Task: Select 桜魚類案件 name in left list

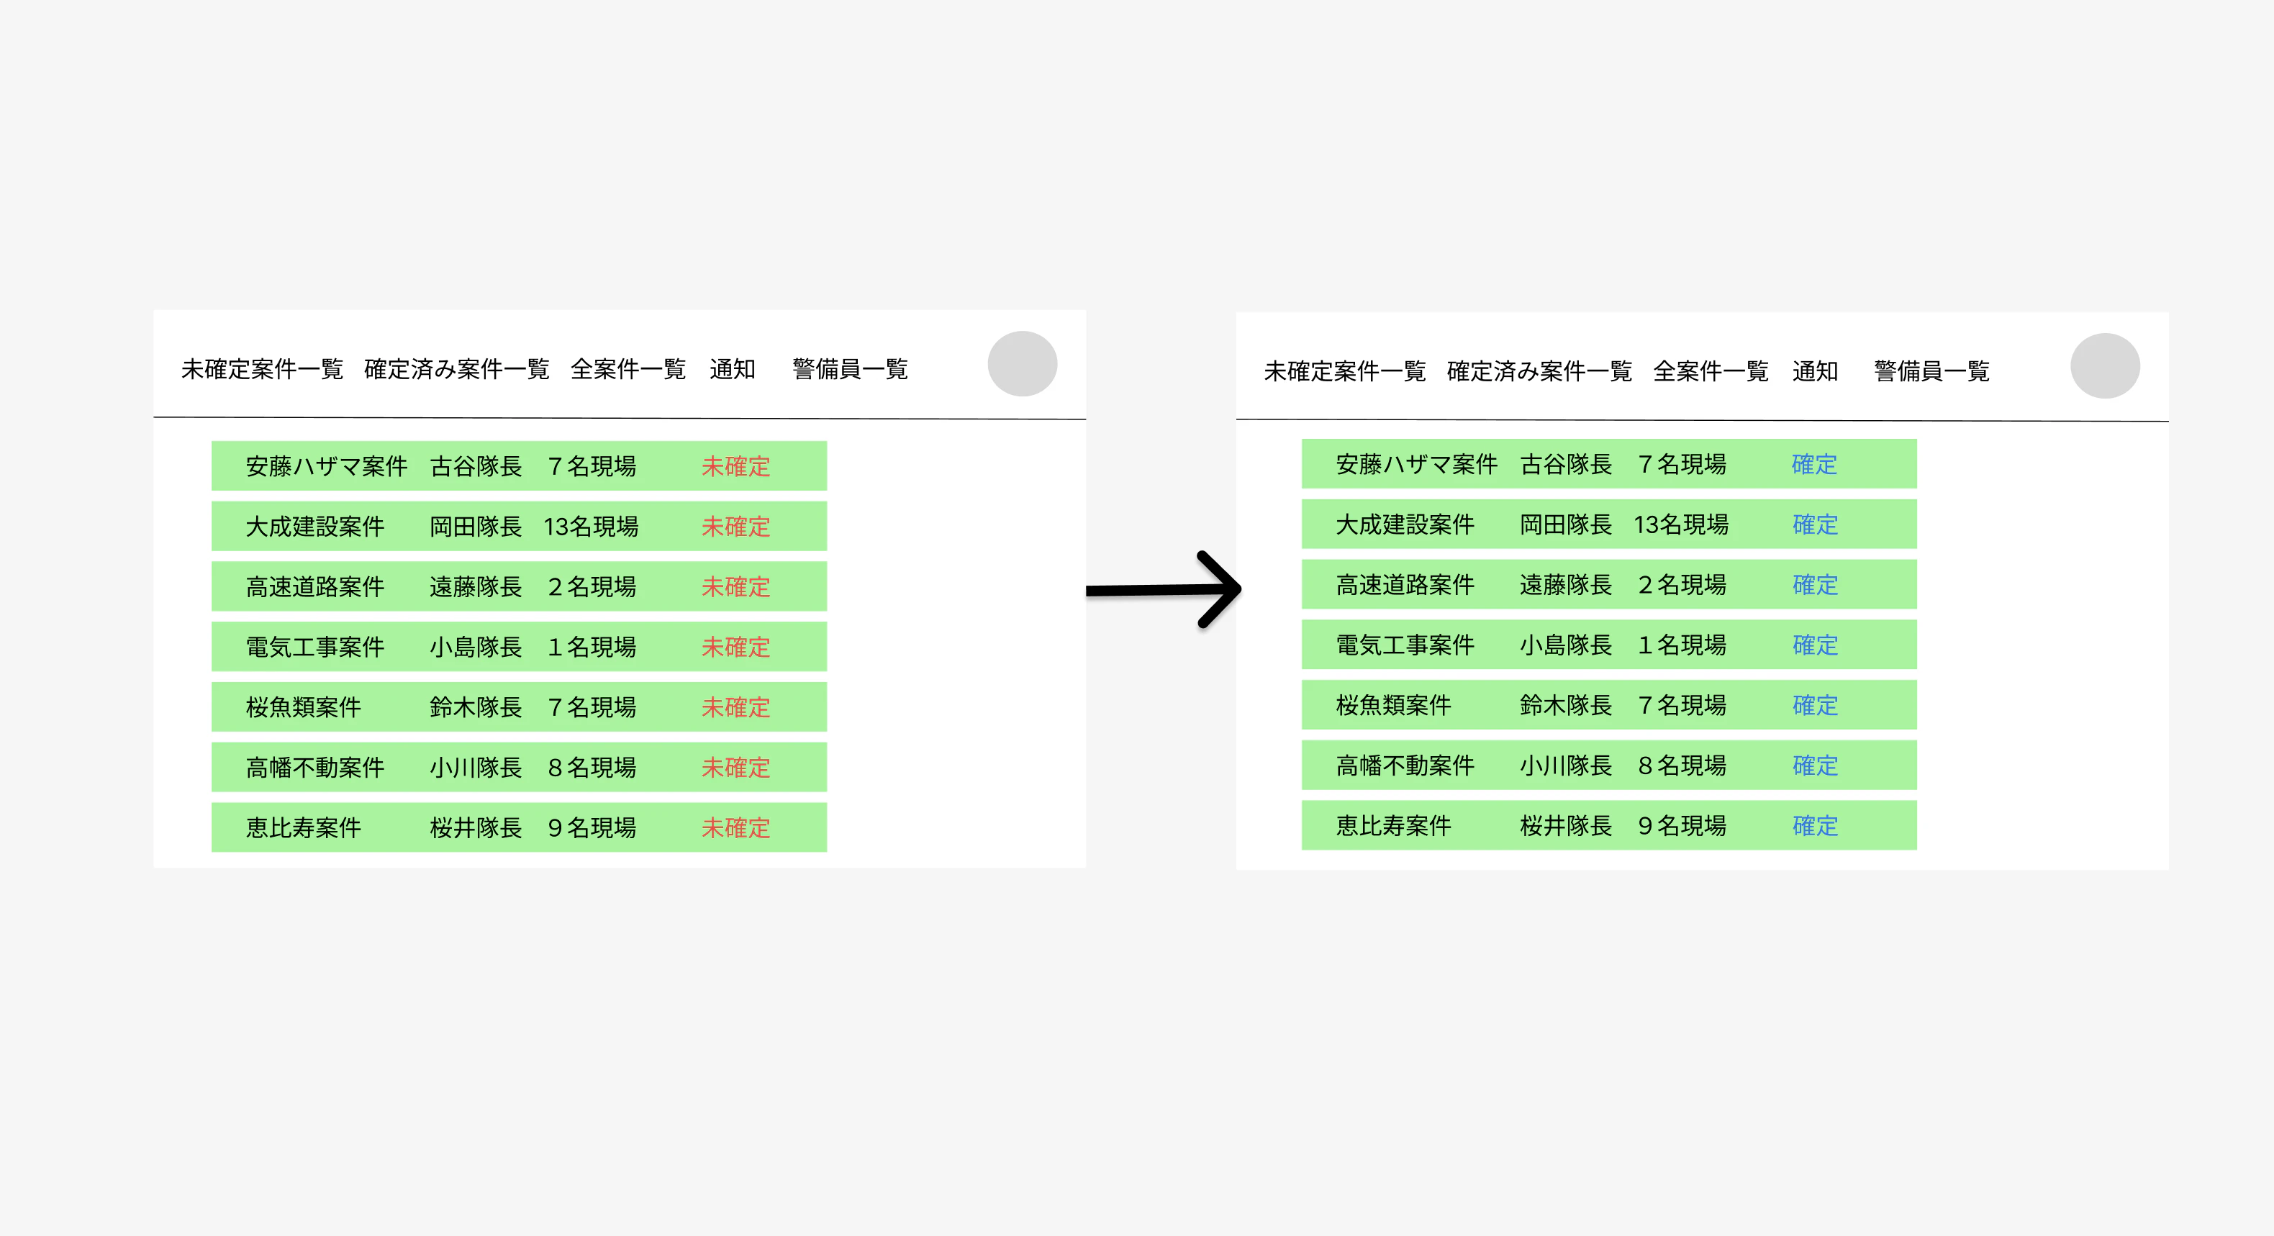Action: [304, 707]
